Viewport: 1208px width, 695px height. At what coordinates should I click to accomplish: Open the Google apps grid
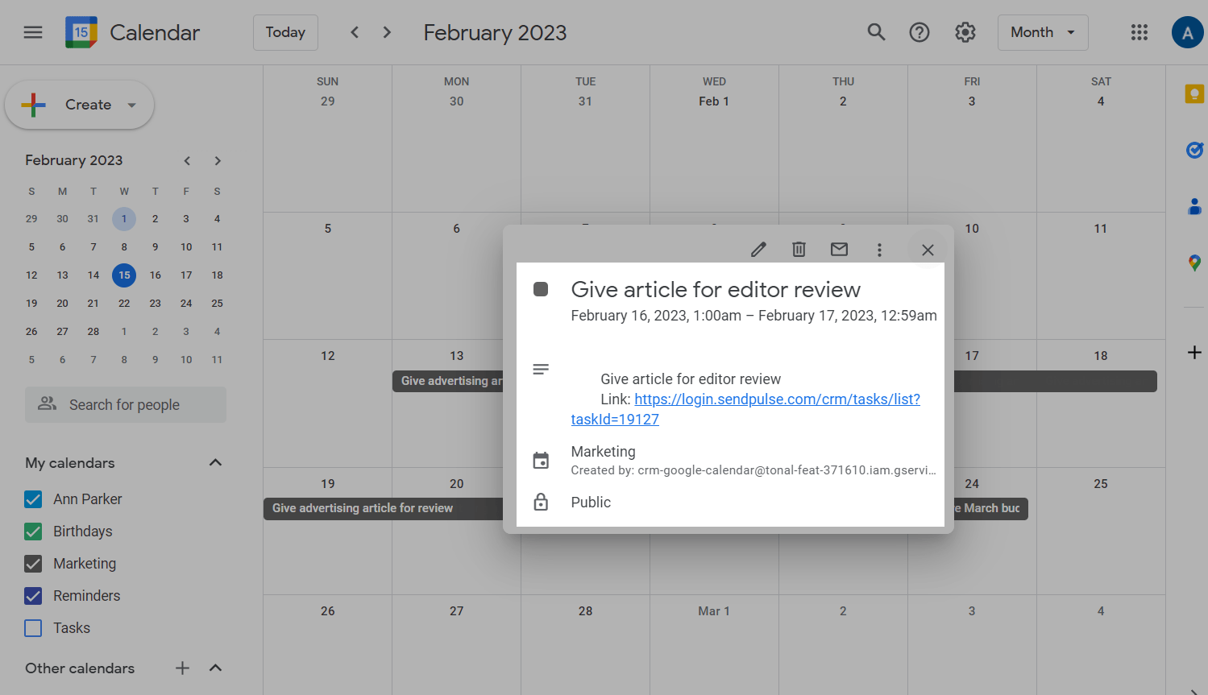[1139, 32]
